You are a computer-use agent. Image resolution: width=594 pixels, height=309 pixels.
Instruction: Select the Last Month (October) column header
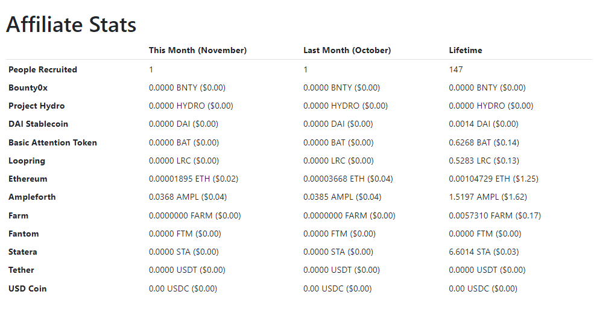pyautogui.click(x=347, y=51)
